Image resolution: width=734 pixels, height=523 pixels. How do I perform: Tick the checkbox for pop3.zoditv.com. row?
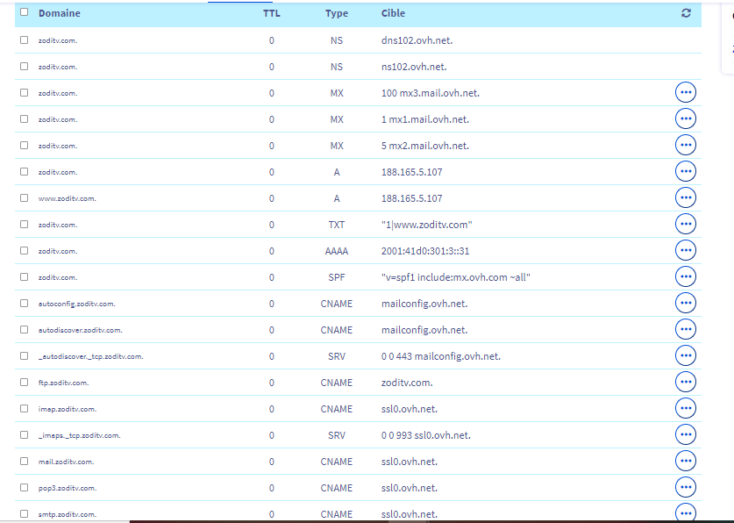(24, 488)
